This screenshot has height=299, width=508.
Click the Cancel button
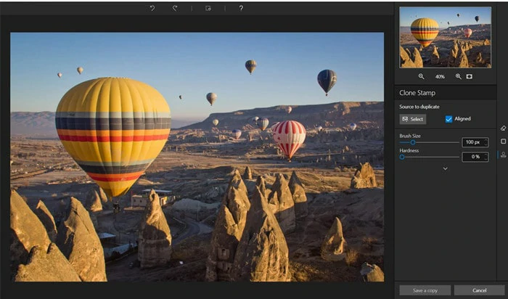tap(479, 290)
